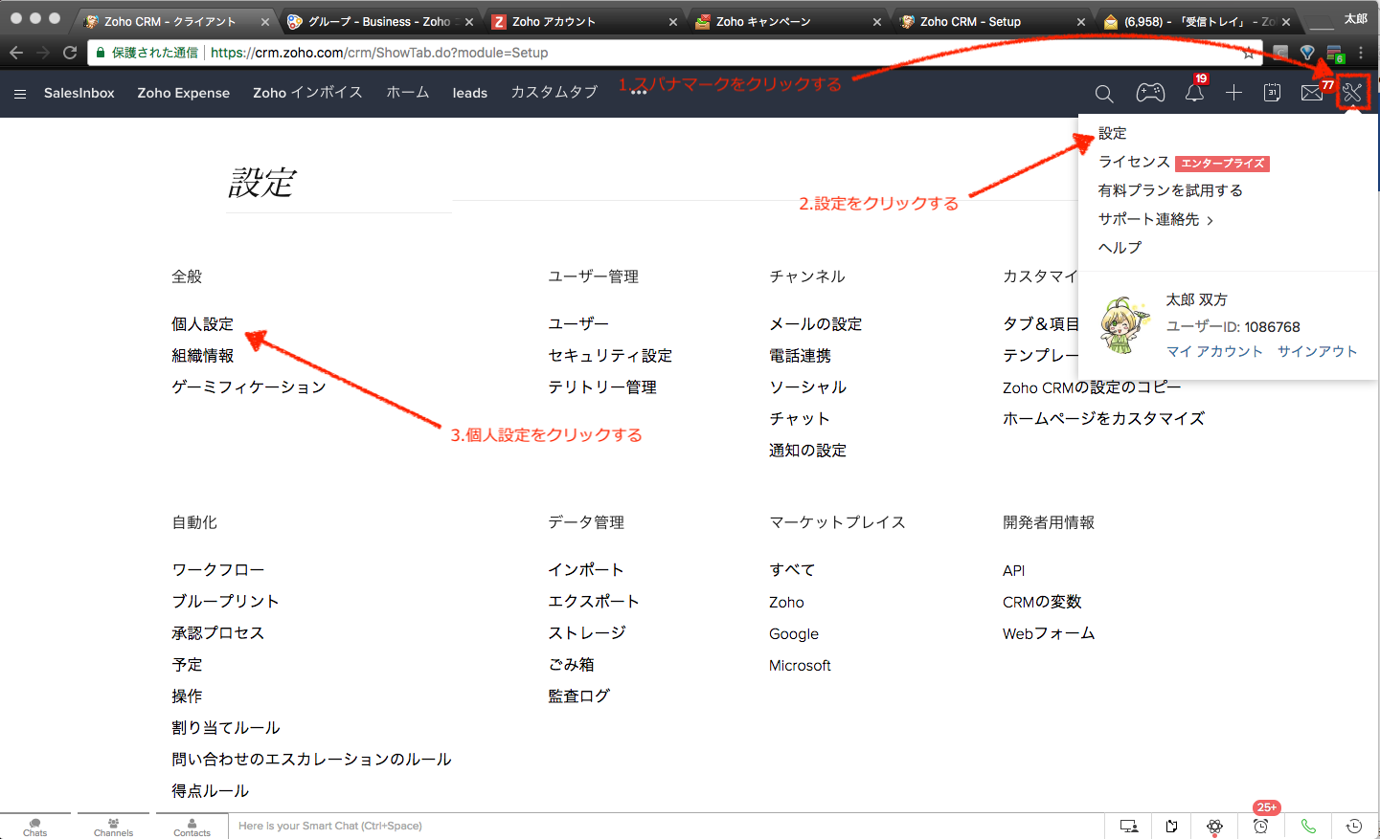Open the gamepad (Gamescope) icon
1380x839 pixels.
(1150, 92)
